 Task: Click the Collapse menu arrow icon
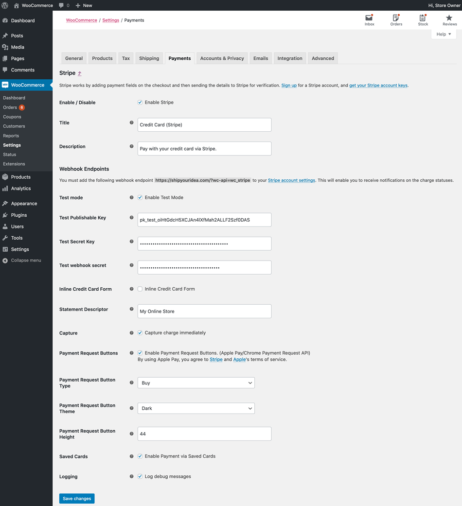click(5, 261)
